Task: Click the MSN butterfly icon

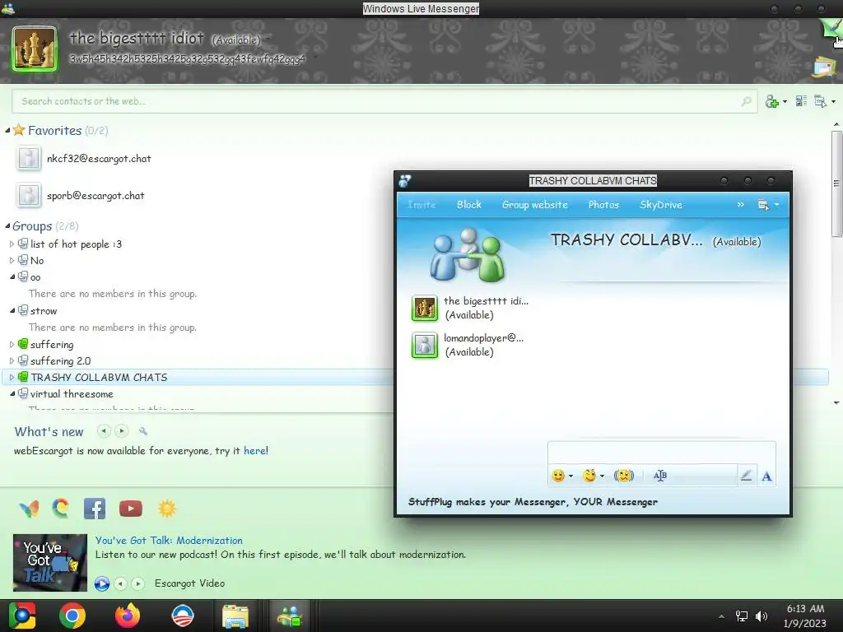Action: (x=29, y=509)
